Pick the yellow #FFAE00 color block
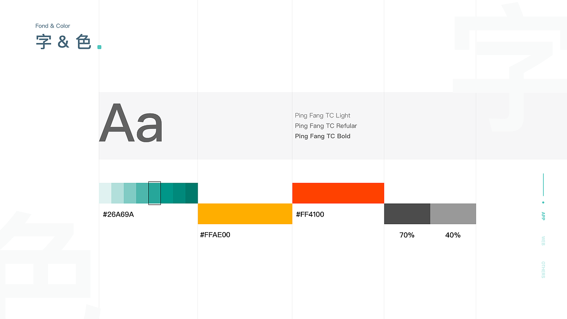Viewport: 567px width, 319px height. point(245,214)
